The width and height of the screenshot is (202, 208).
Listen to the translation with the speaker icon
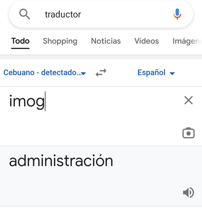pyautogui.click(x=188, y=193)
